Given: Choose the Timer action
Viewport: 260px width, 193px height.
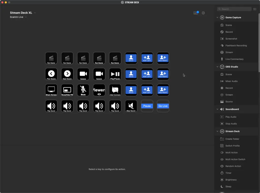Looking at the screenshot, I should click(236, 173).
